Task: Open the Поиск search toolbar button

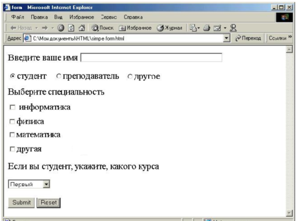Action: pos(102,28)
